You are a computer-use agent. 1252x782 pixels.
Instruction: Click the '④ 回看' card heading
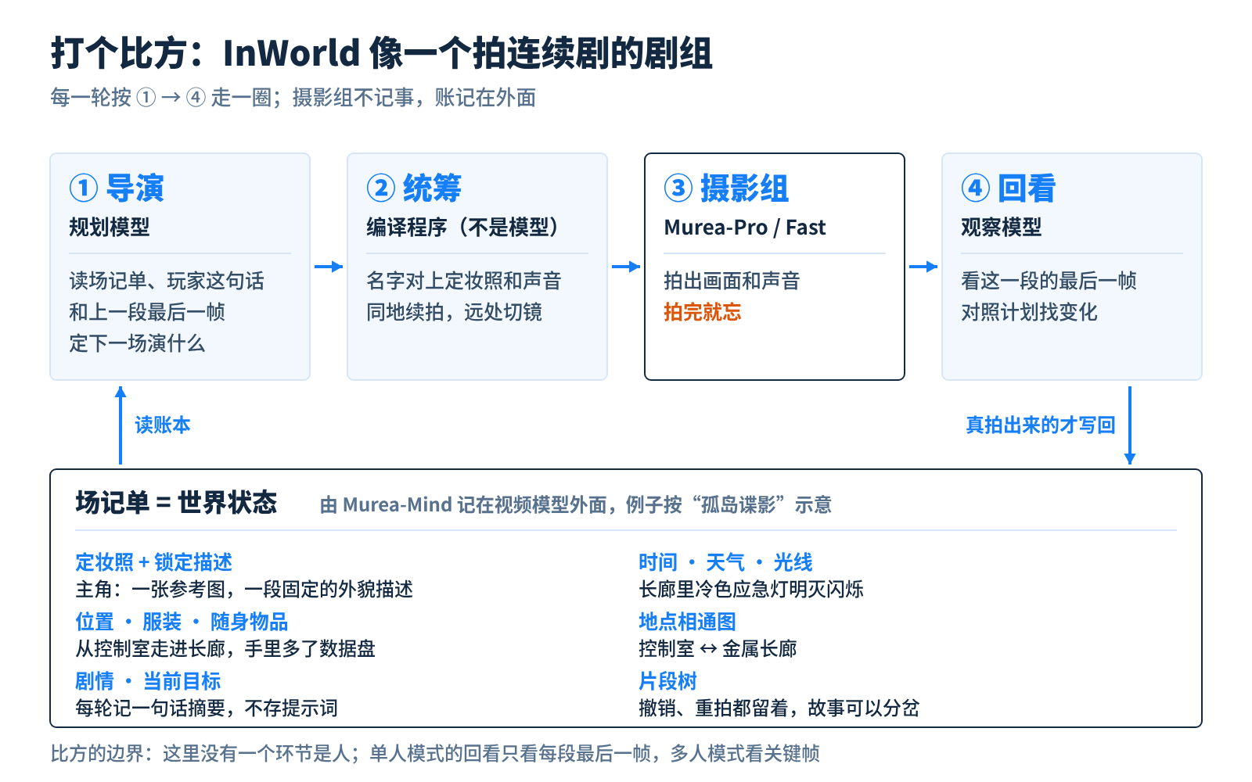(1009, 188)
